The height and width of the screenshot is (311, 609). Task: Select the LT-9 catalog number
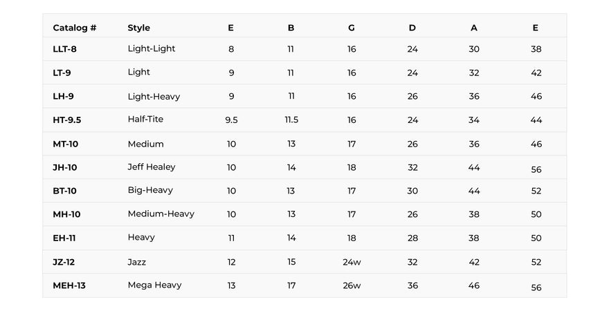click(x=62, y=73)
